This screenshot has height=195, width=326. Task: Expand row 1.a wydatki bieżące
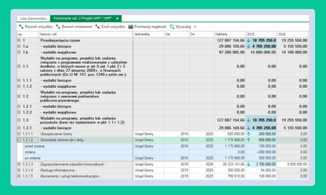[x=19, y=46]
